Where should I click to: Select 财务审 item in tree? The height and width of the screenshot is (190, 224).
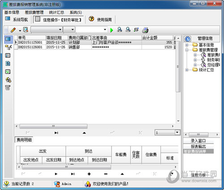(x=210, y=60)
